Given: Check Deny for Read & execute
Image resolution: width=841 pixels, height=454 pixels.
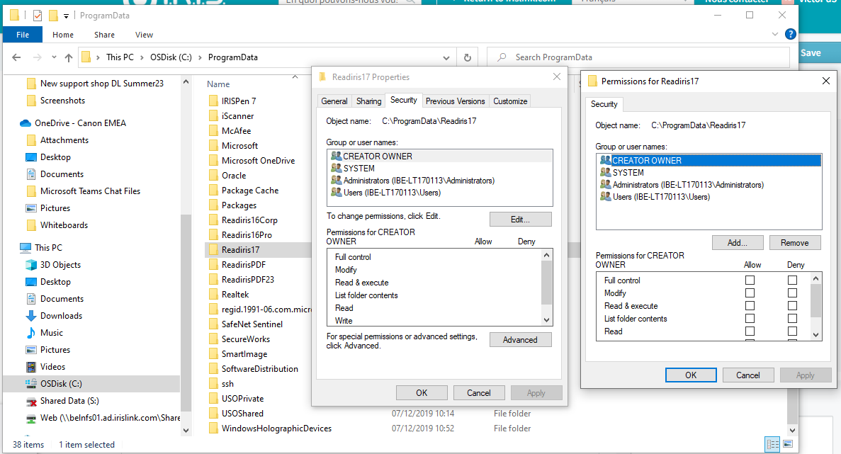Looking at the screenshot, I should pos(792,306).
